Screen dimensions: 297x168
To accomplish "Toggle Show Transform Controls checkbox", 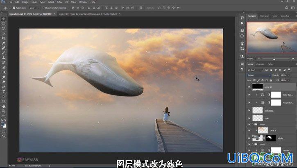I will pyautogui.click(x=43, y=8).
